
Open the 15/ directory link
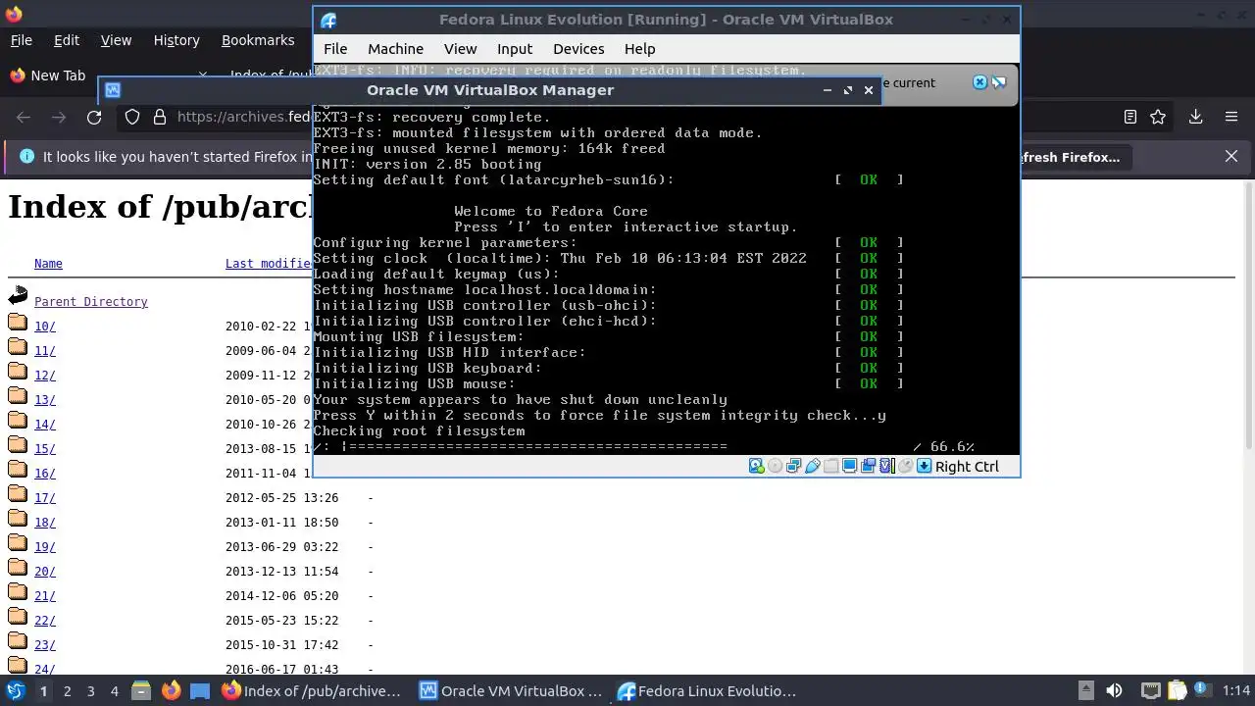tap(45, 449)
